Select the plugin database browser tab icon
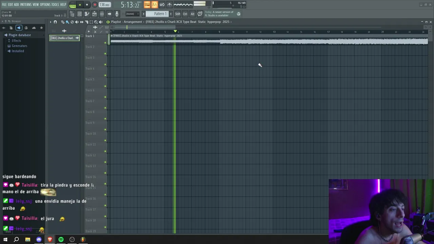Image resolution: width=434 pixels, height=244 pixels. 19,28
